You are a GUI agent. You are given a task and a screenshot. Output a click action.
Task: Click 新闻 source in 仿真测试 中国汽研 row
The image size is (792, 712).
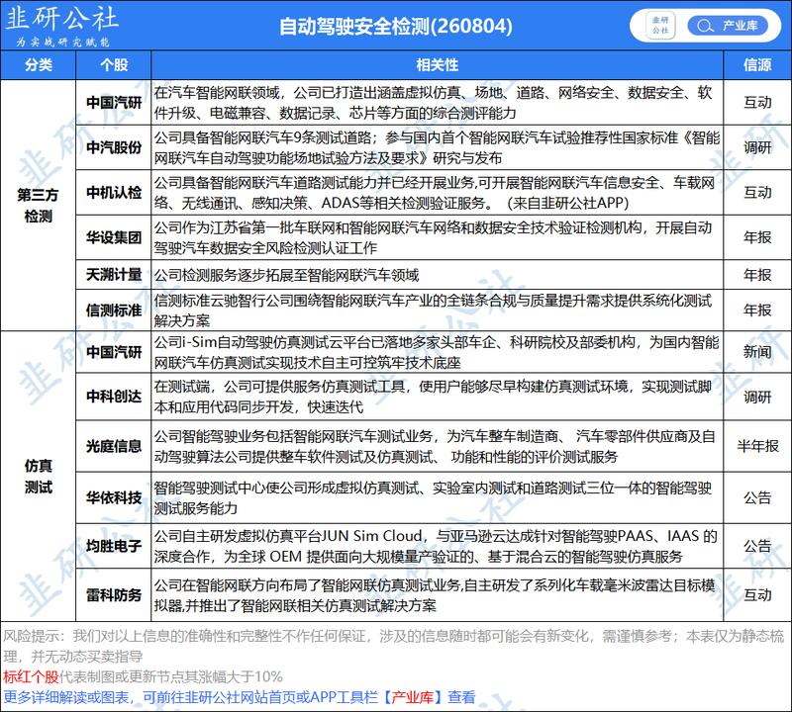757,352
